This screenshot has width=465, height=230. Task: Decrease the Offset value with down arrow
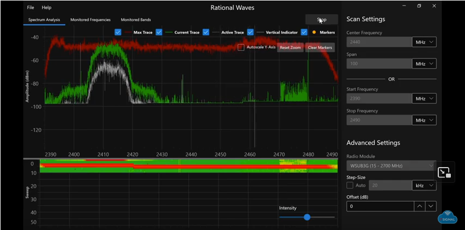tap(431, 206)
